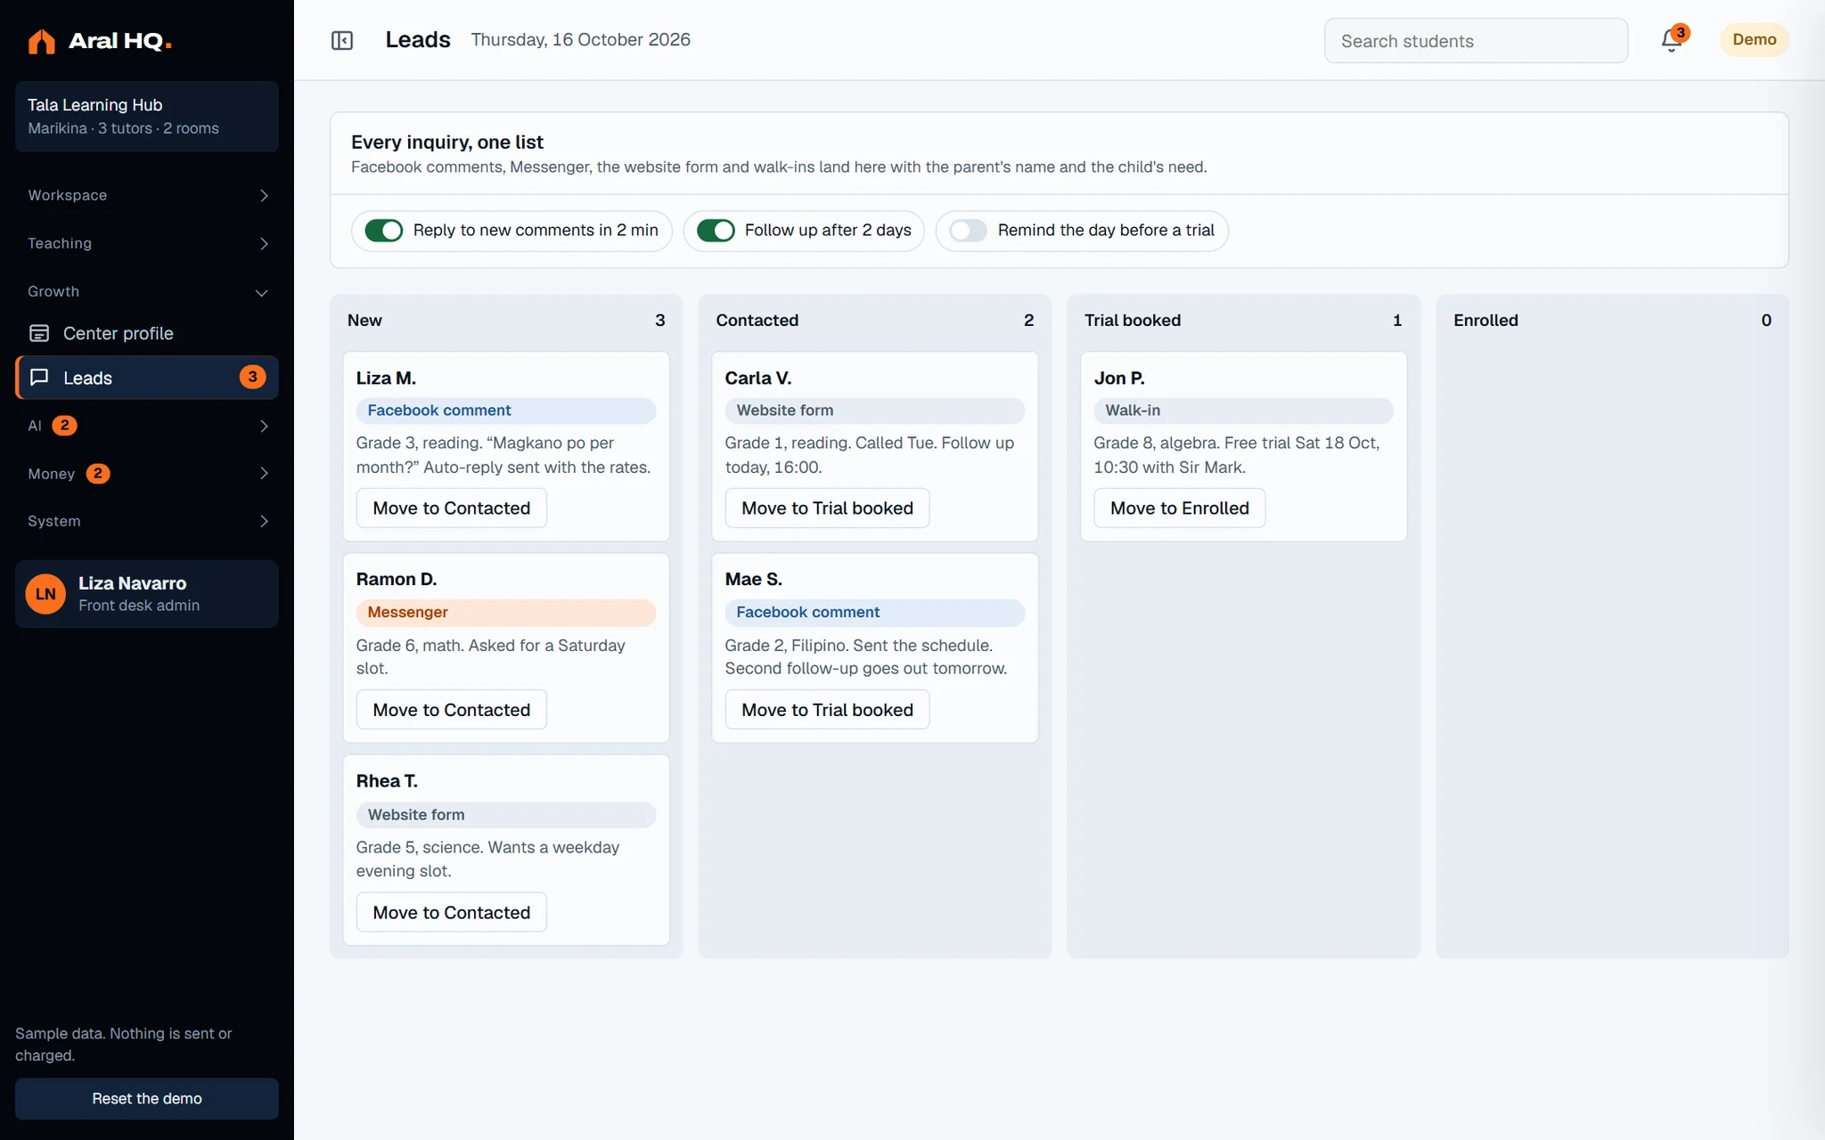Open the Workspace menu label

(67, 196)
